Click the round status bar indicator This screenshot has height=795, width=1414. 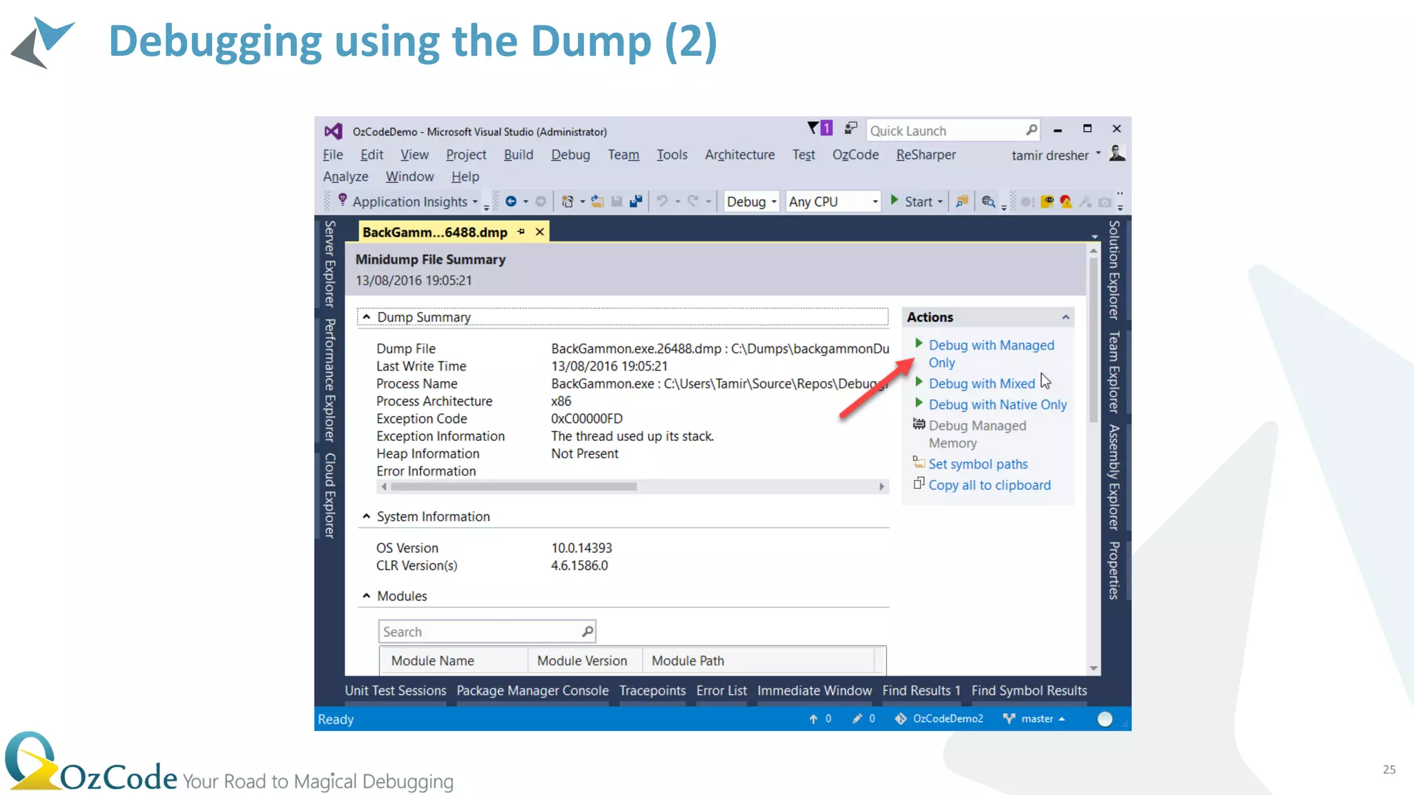coord(1105,719)
